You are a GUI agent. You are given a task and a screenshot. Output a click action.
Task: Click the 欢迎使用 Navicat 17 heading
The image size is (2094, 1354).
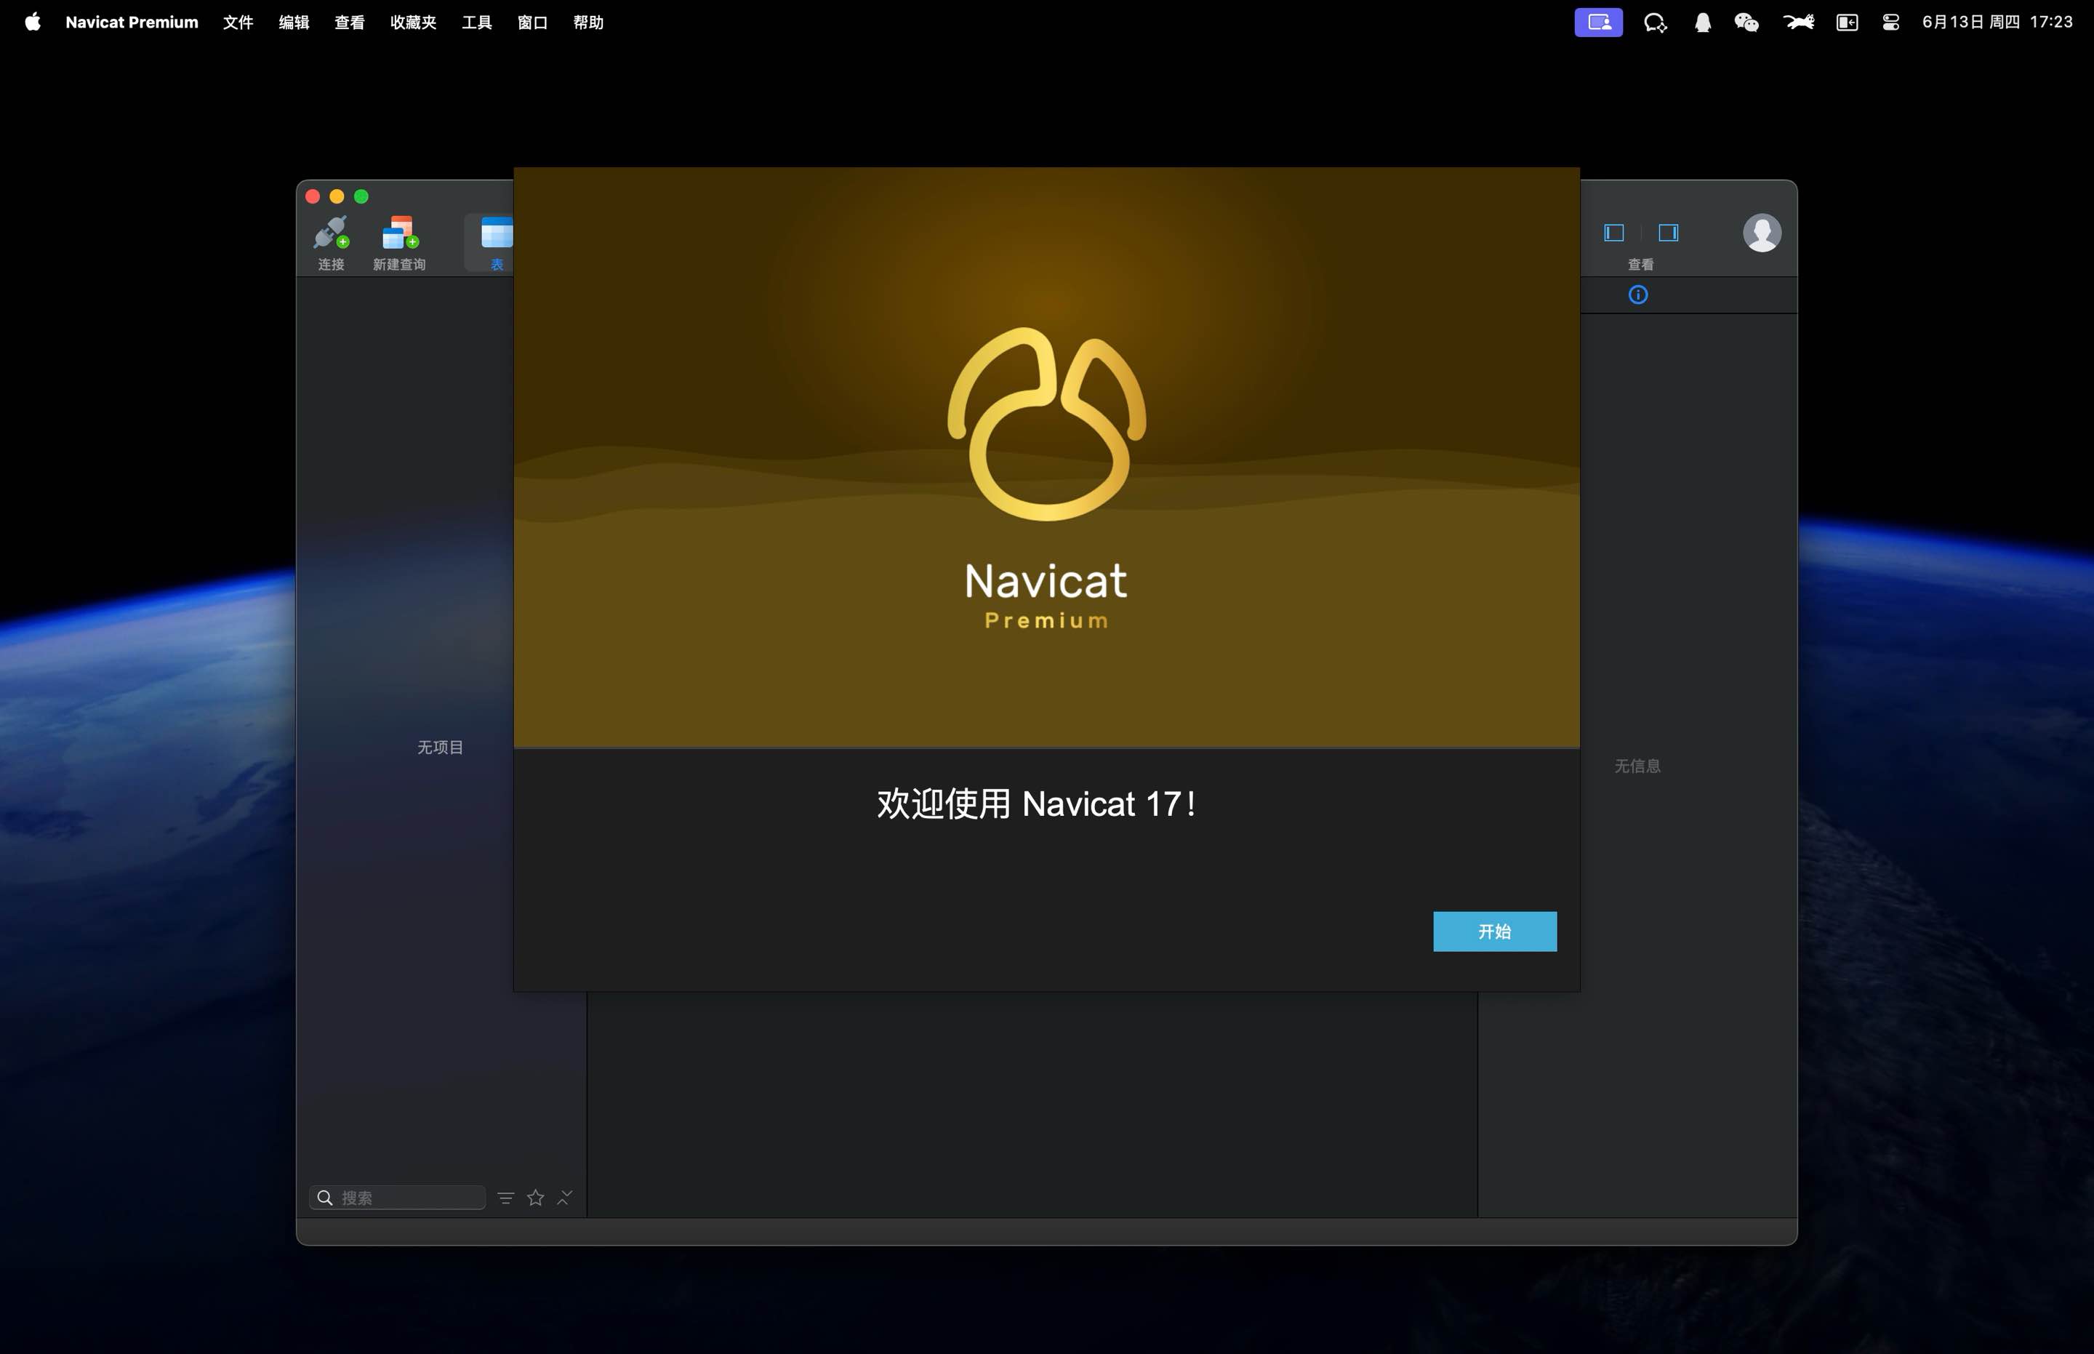(1038, 804)
